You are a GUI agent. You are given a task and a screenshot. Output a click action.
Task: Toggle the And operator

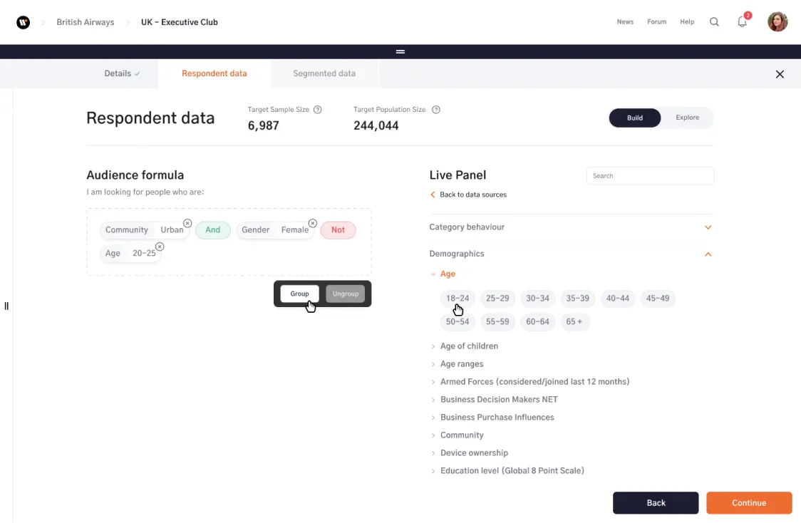pyautogui.click(x=213, y=230)
